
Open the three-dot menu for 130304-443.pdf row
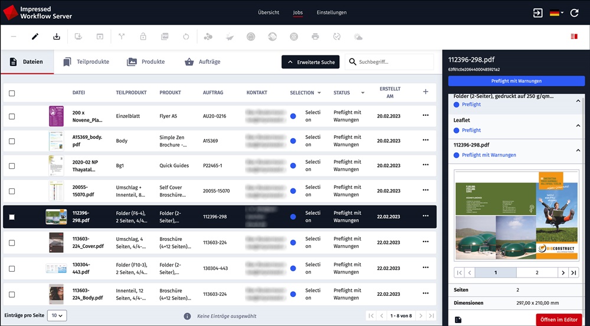[x=425, y=268]
